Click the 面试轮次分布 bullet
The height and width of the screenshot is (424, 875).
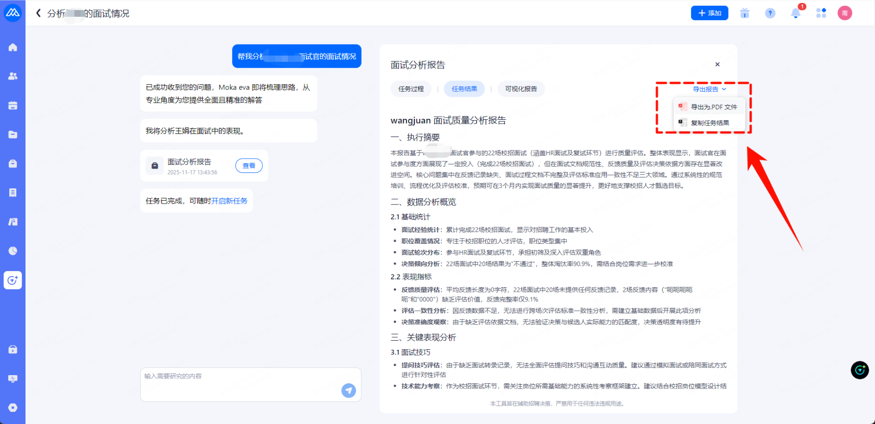(x=501, y=252)
